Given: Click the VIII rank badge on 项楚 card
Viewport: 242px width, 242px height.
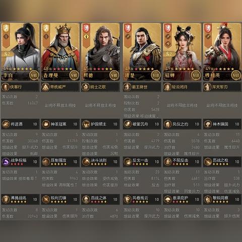Looking at the screenshot, I should click(x=155, y=75).
